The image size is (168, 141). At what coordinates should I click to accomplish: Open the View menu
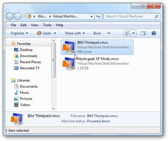pyautogui.click(x=35, y=25)
